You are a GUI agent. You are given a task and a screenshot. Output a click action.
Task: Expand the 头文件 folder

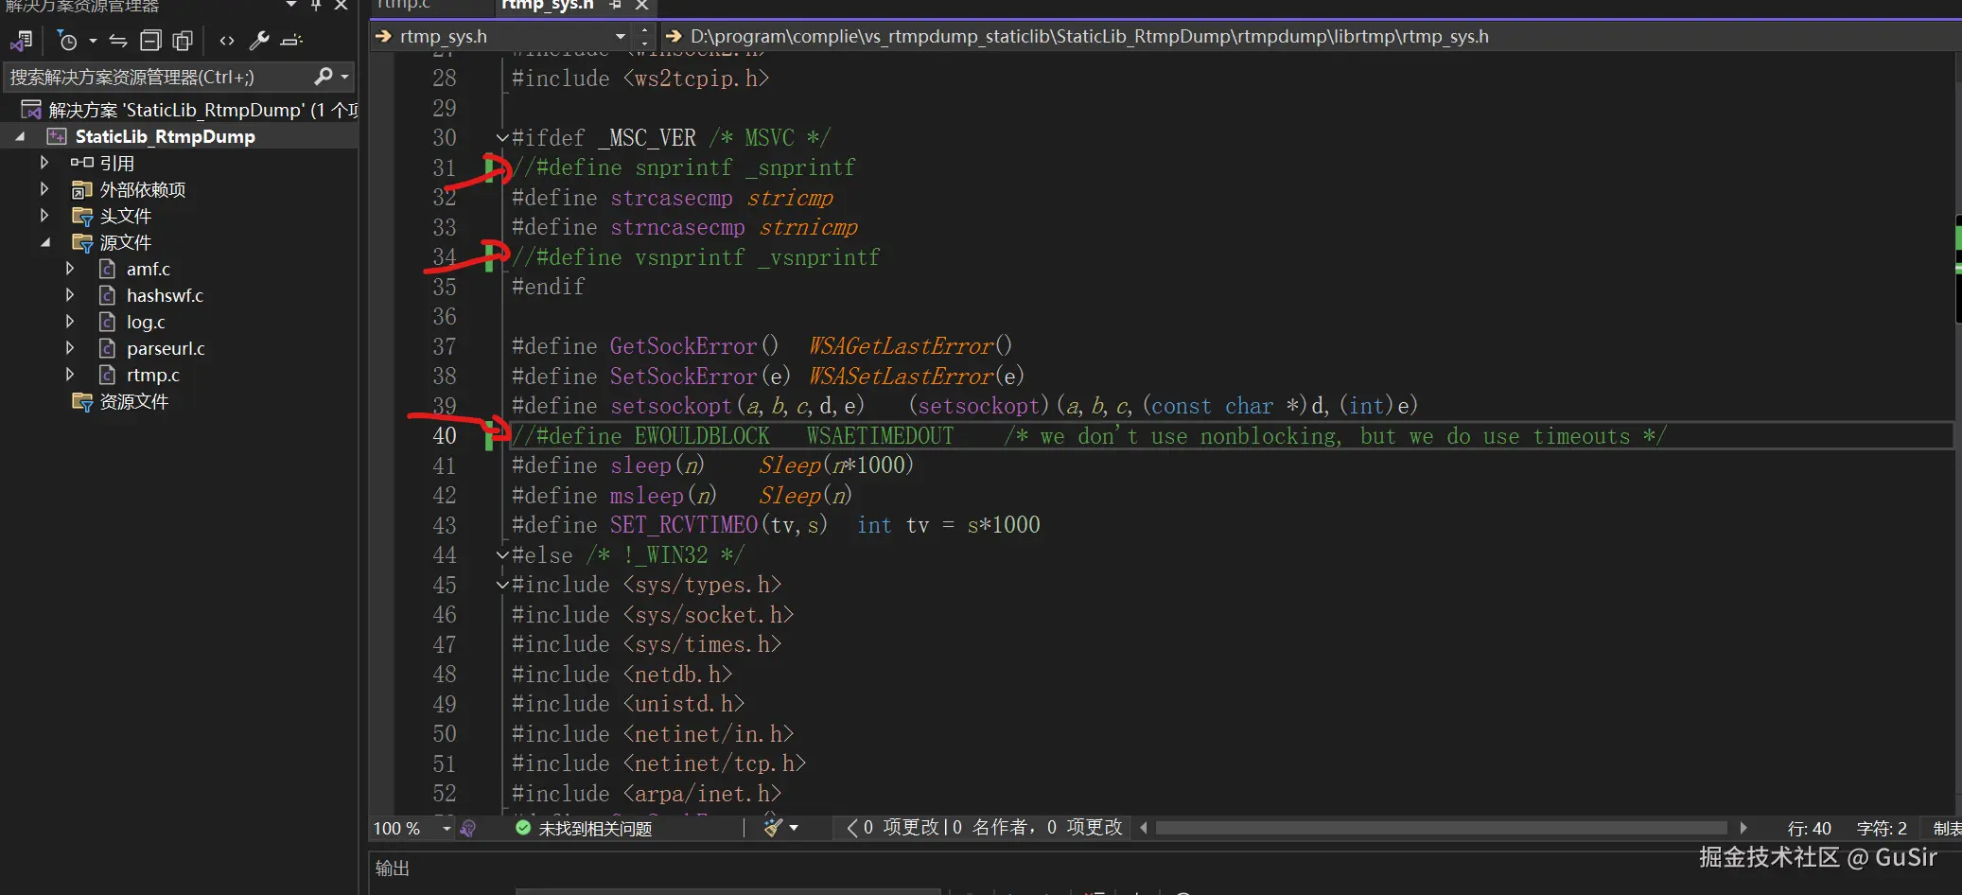pyautogui.click(x=44, y=216)
